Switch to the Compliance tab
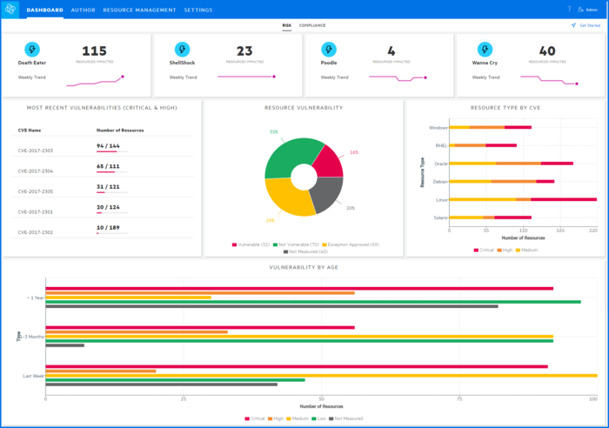The image size is (609, 428). [x=312, y=25]
